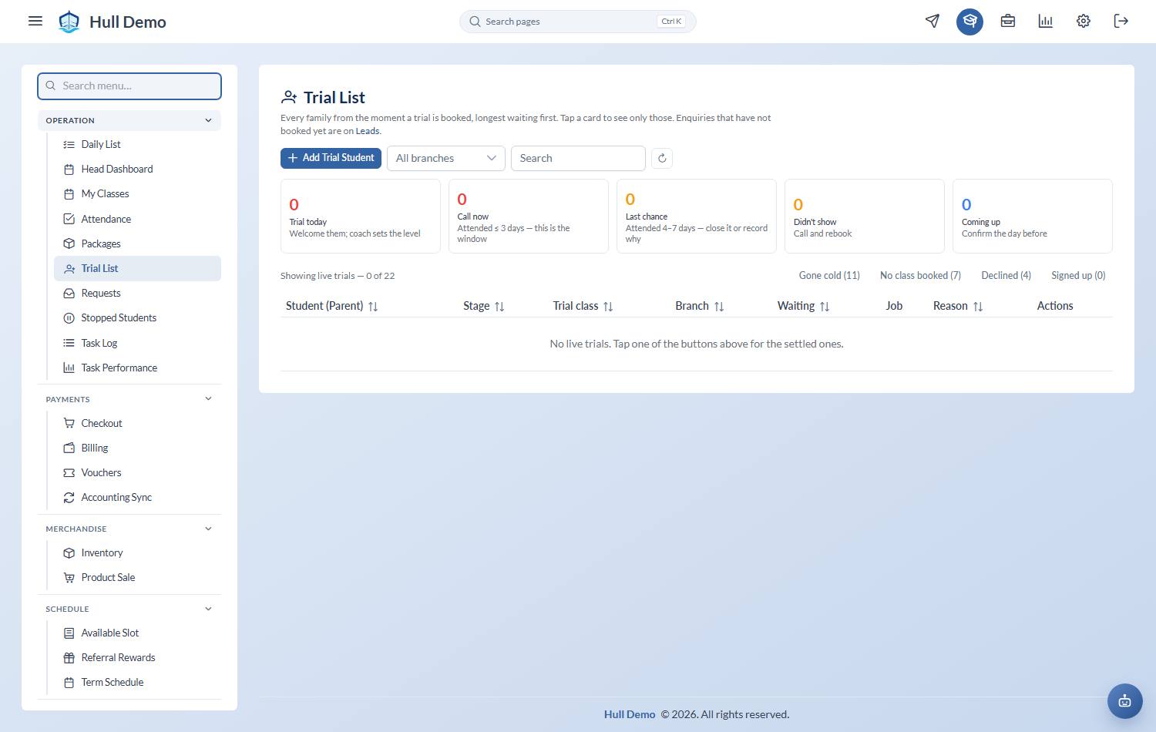The width and height of the screenshot is (1156, 732).
Task: Open Attendance from the sidebar
Action: [x=137, y=219]
